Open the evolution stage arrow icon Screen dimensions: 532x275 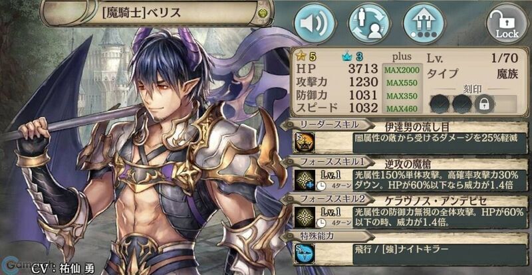tap(424, 23)
